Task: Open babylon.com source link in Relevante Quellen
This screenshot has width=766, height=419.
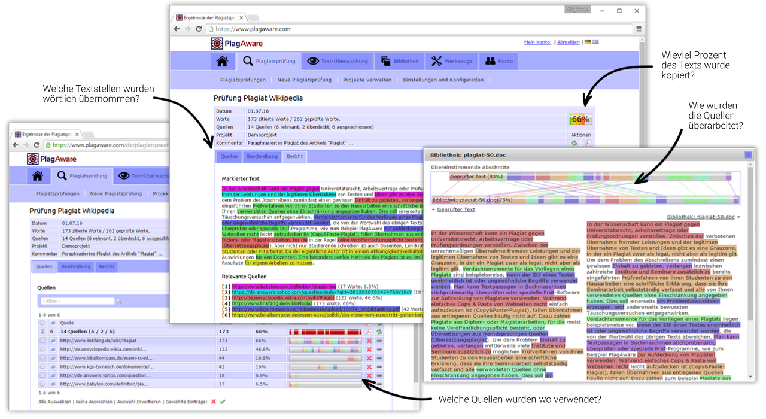Action: [x=283, y=286]
